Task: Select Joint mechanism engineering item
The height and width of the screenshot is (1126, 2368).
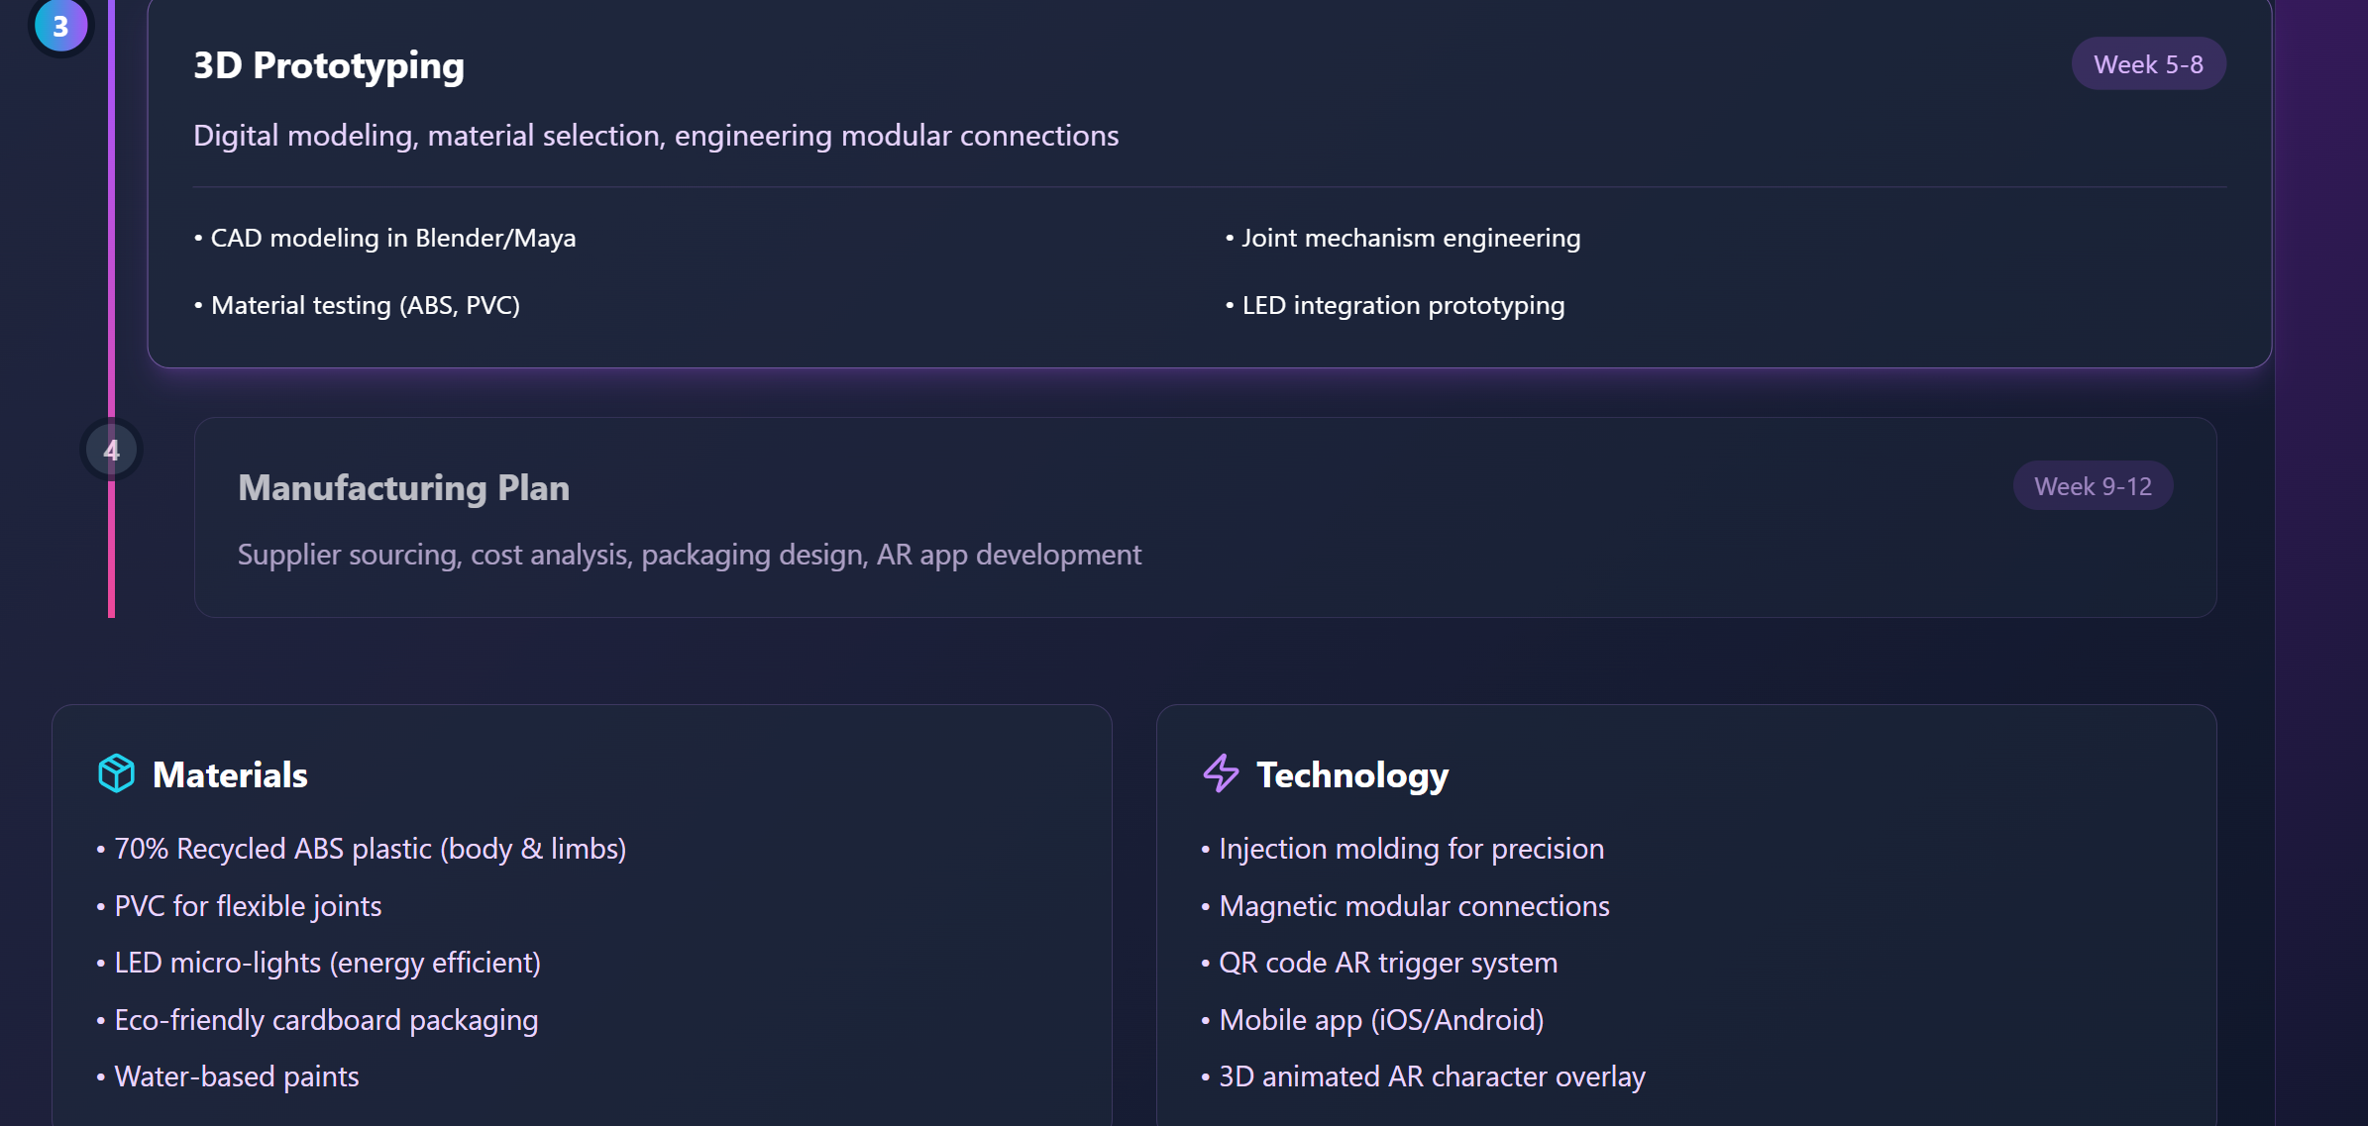Action: (x=1410, y=239)
